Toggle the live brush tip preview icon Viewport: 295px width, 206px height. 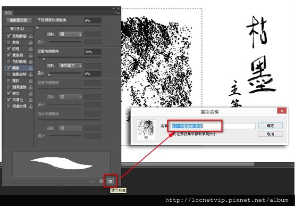92,181
